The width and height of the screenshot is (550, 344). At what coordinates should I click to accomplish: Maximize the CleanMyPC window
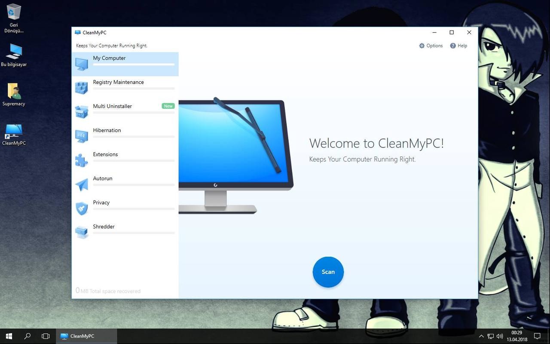tap(452, 32)
